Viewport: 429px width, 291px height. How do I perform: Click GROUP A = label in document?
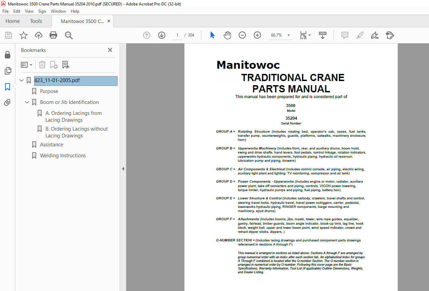pos(226,132)
